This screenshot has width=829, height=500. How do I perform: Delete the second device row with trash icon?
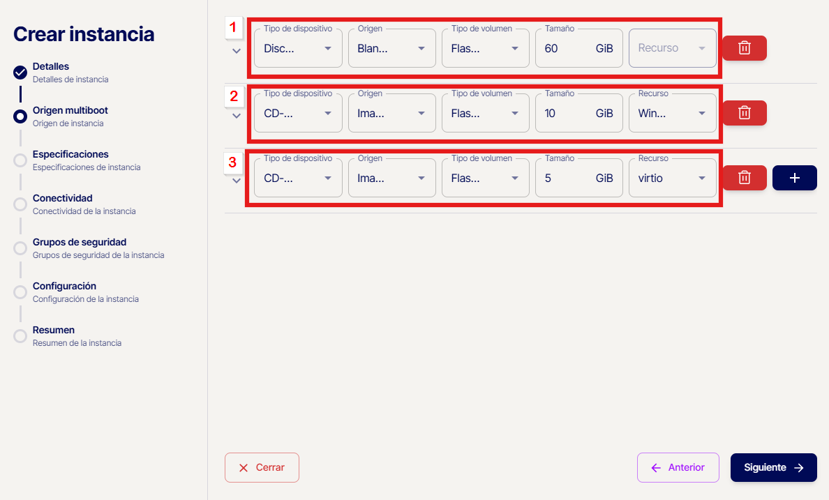tap(744, 113)
